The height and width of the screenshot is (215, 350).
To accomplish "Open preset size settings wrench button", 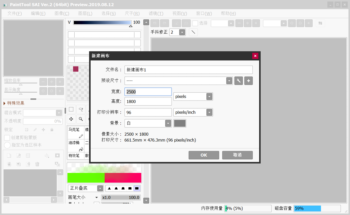I will click(x=239, y=81).
